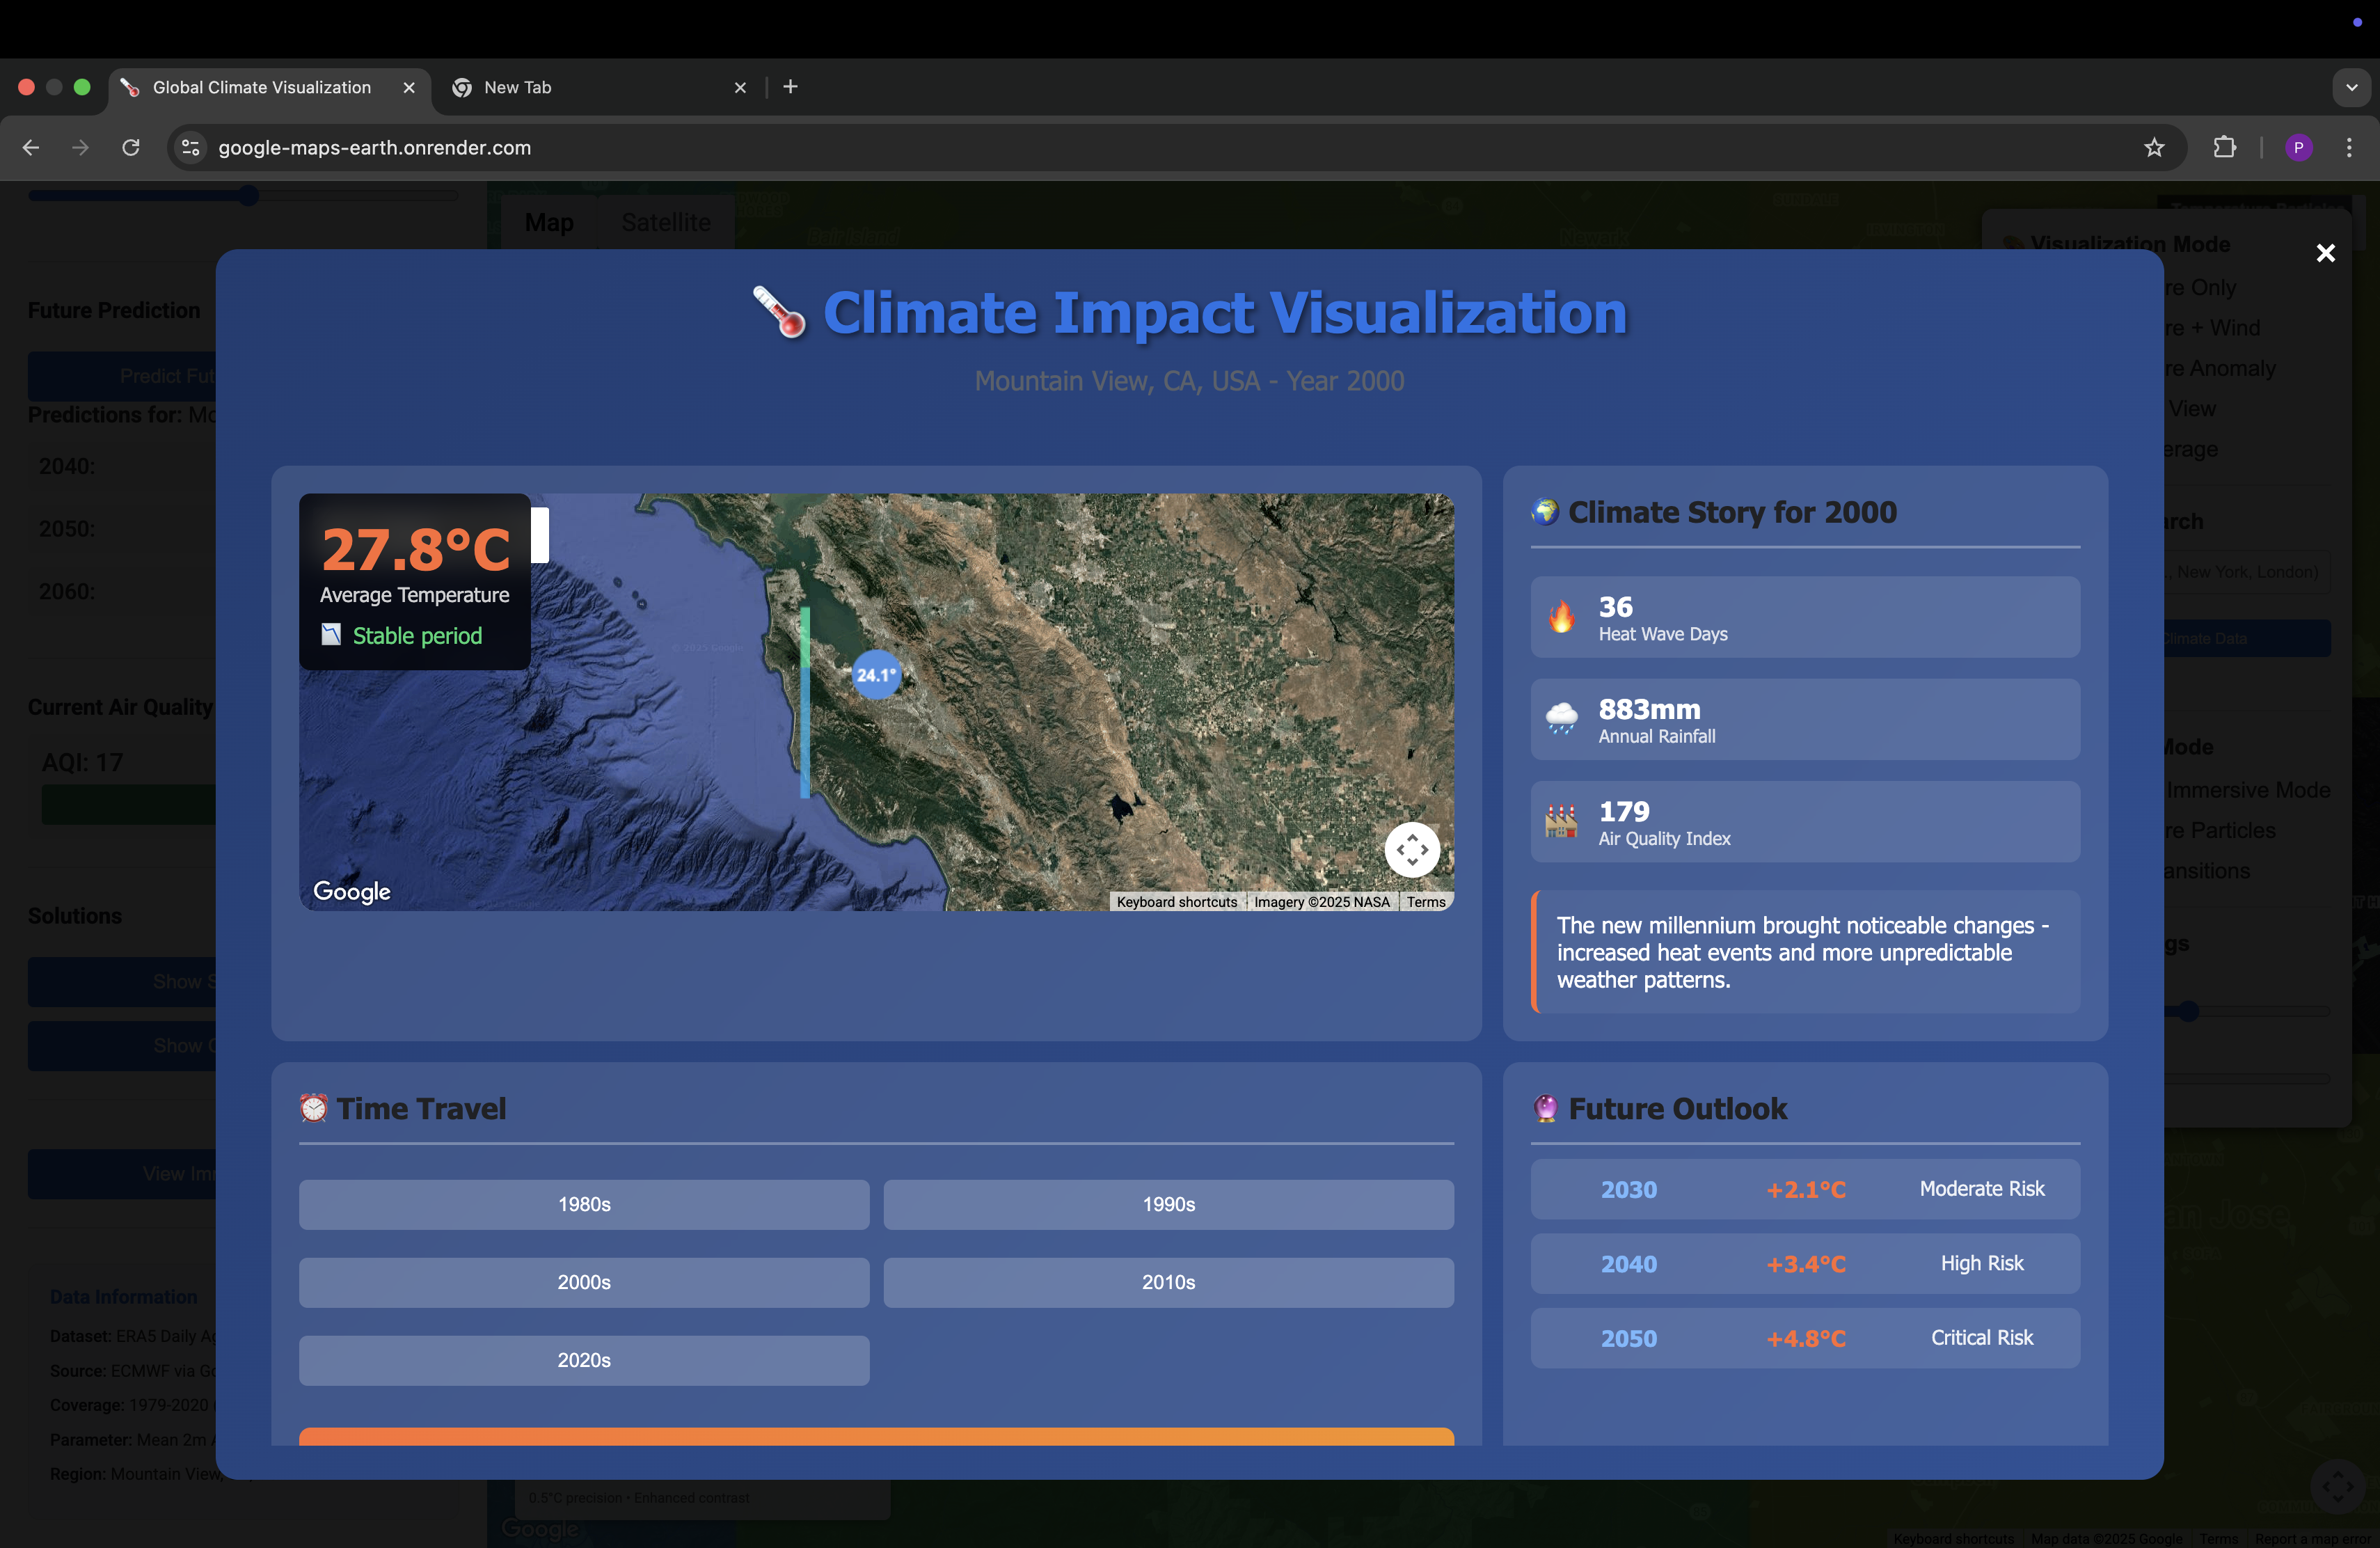Click the map pan control icon

pyautogui.click(x=1412, y=850)
